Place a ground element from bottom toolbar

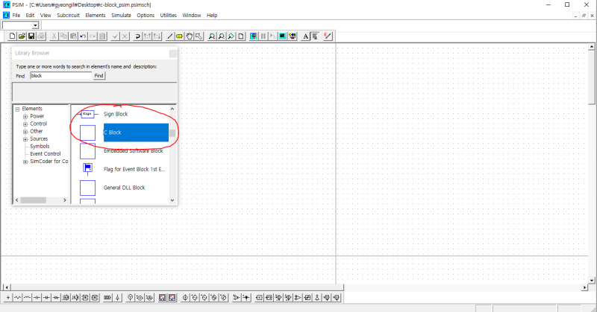8,298
